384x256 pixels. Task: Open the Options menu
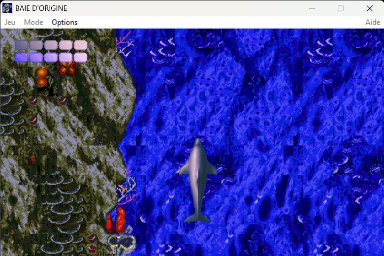(x=64, y=22)
